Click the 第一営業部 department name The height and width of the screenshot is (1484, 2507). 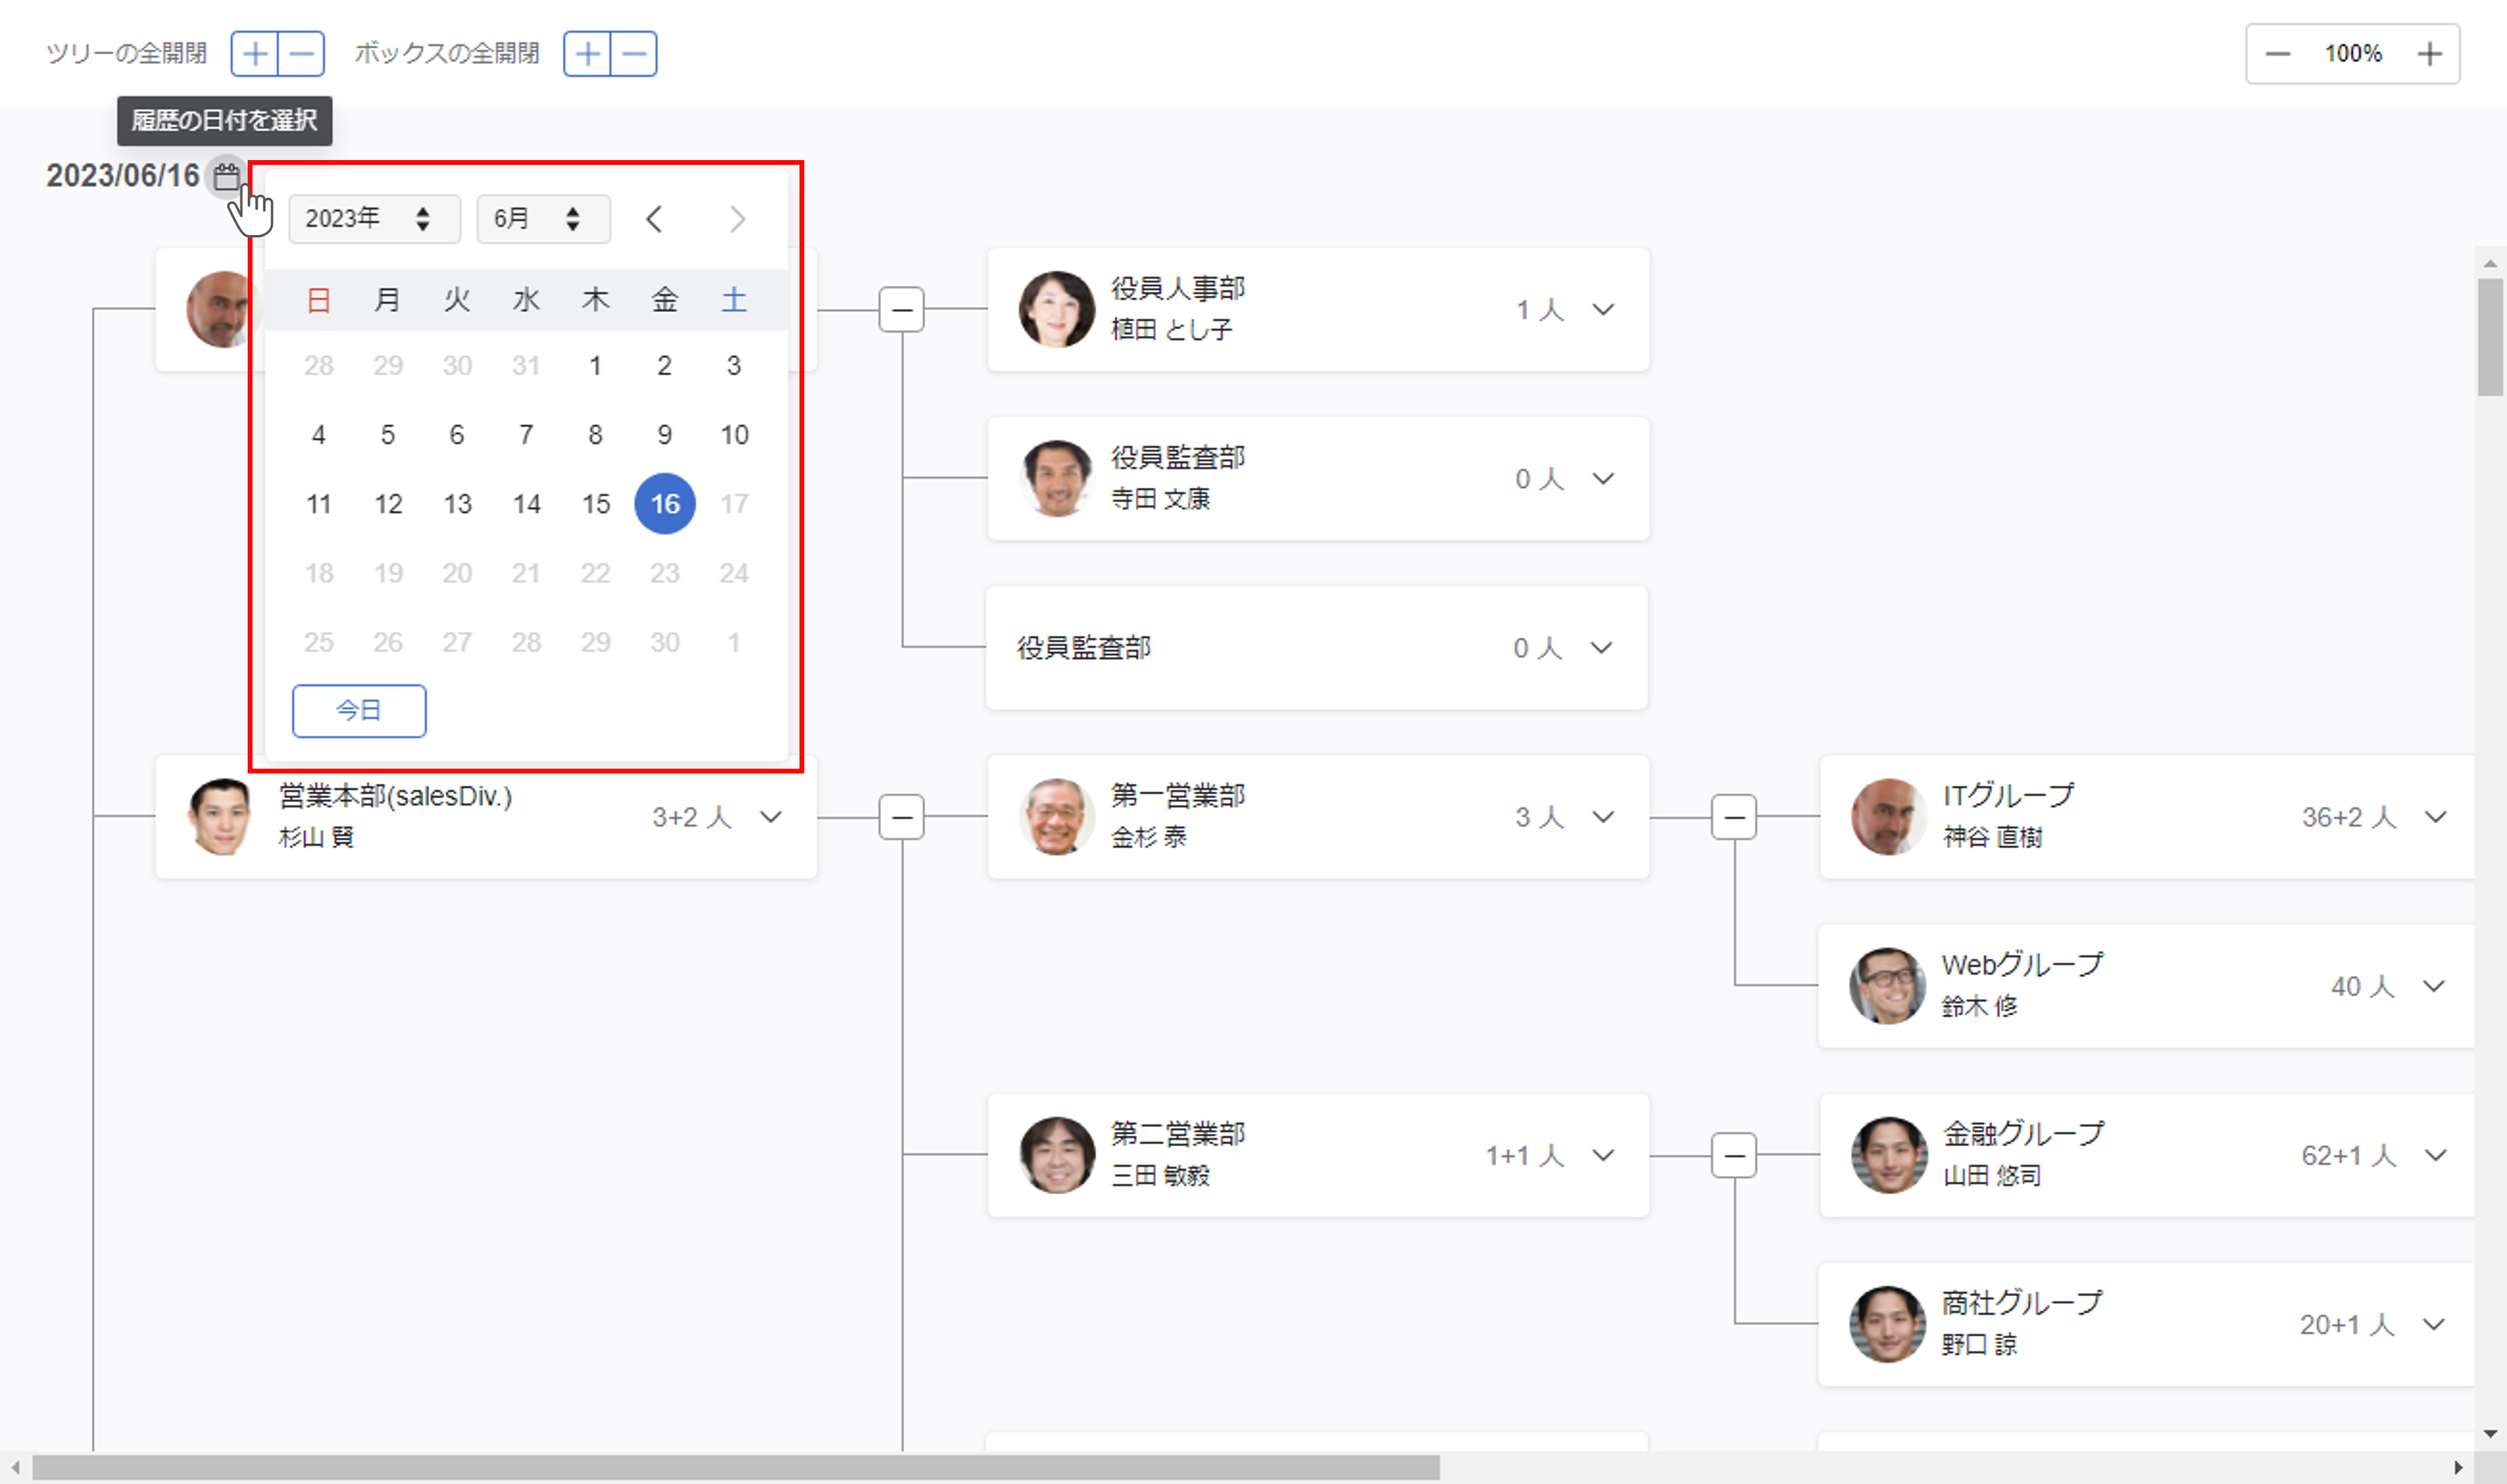(1178, 796)
